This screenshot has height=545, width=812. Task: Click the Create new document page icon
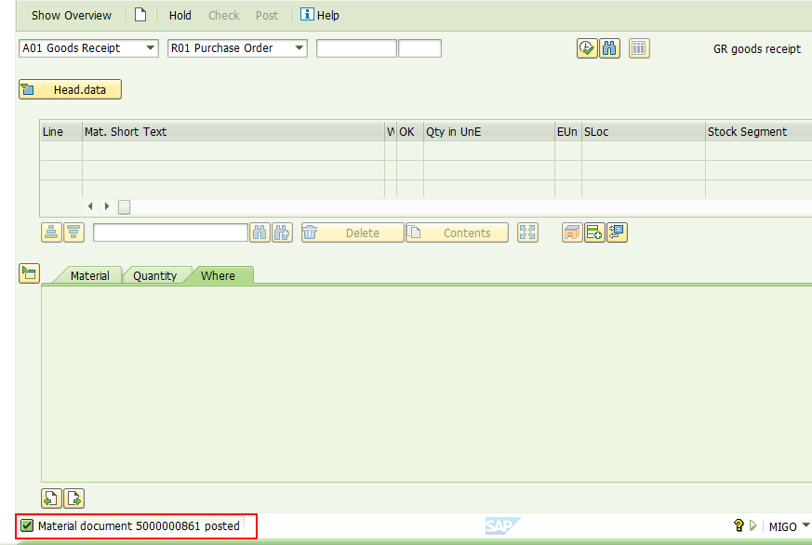pos(140,15)
